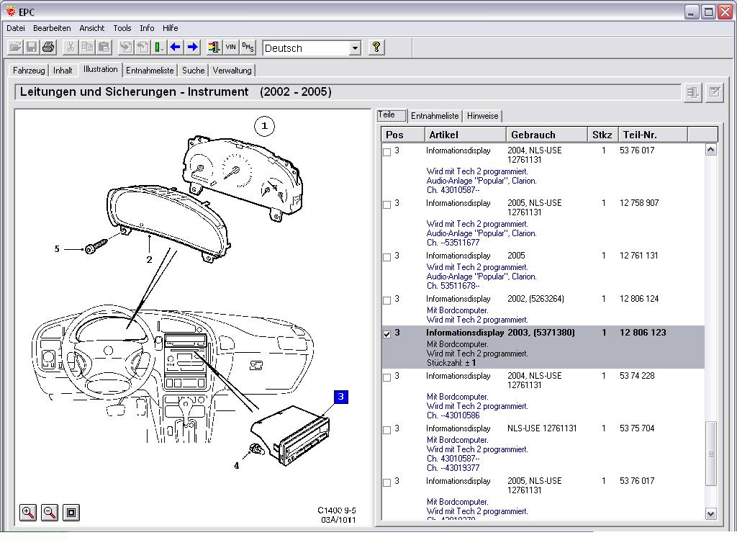Open the Info menu

(147, 28)
